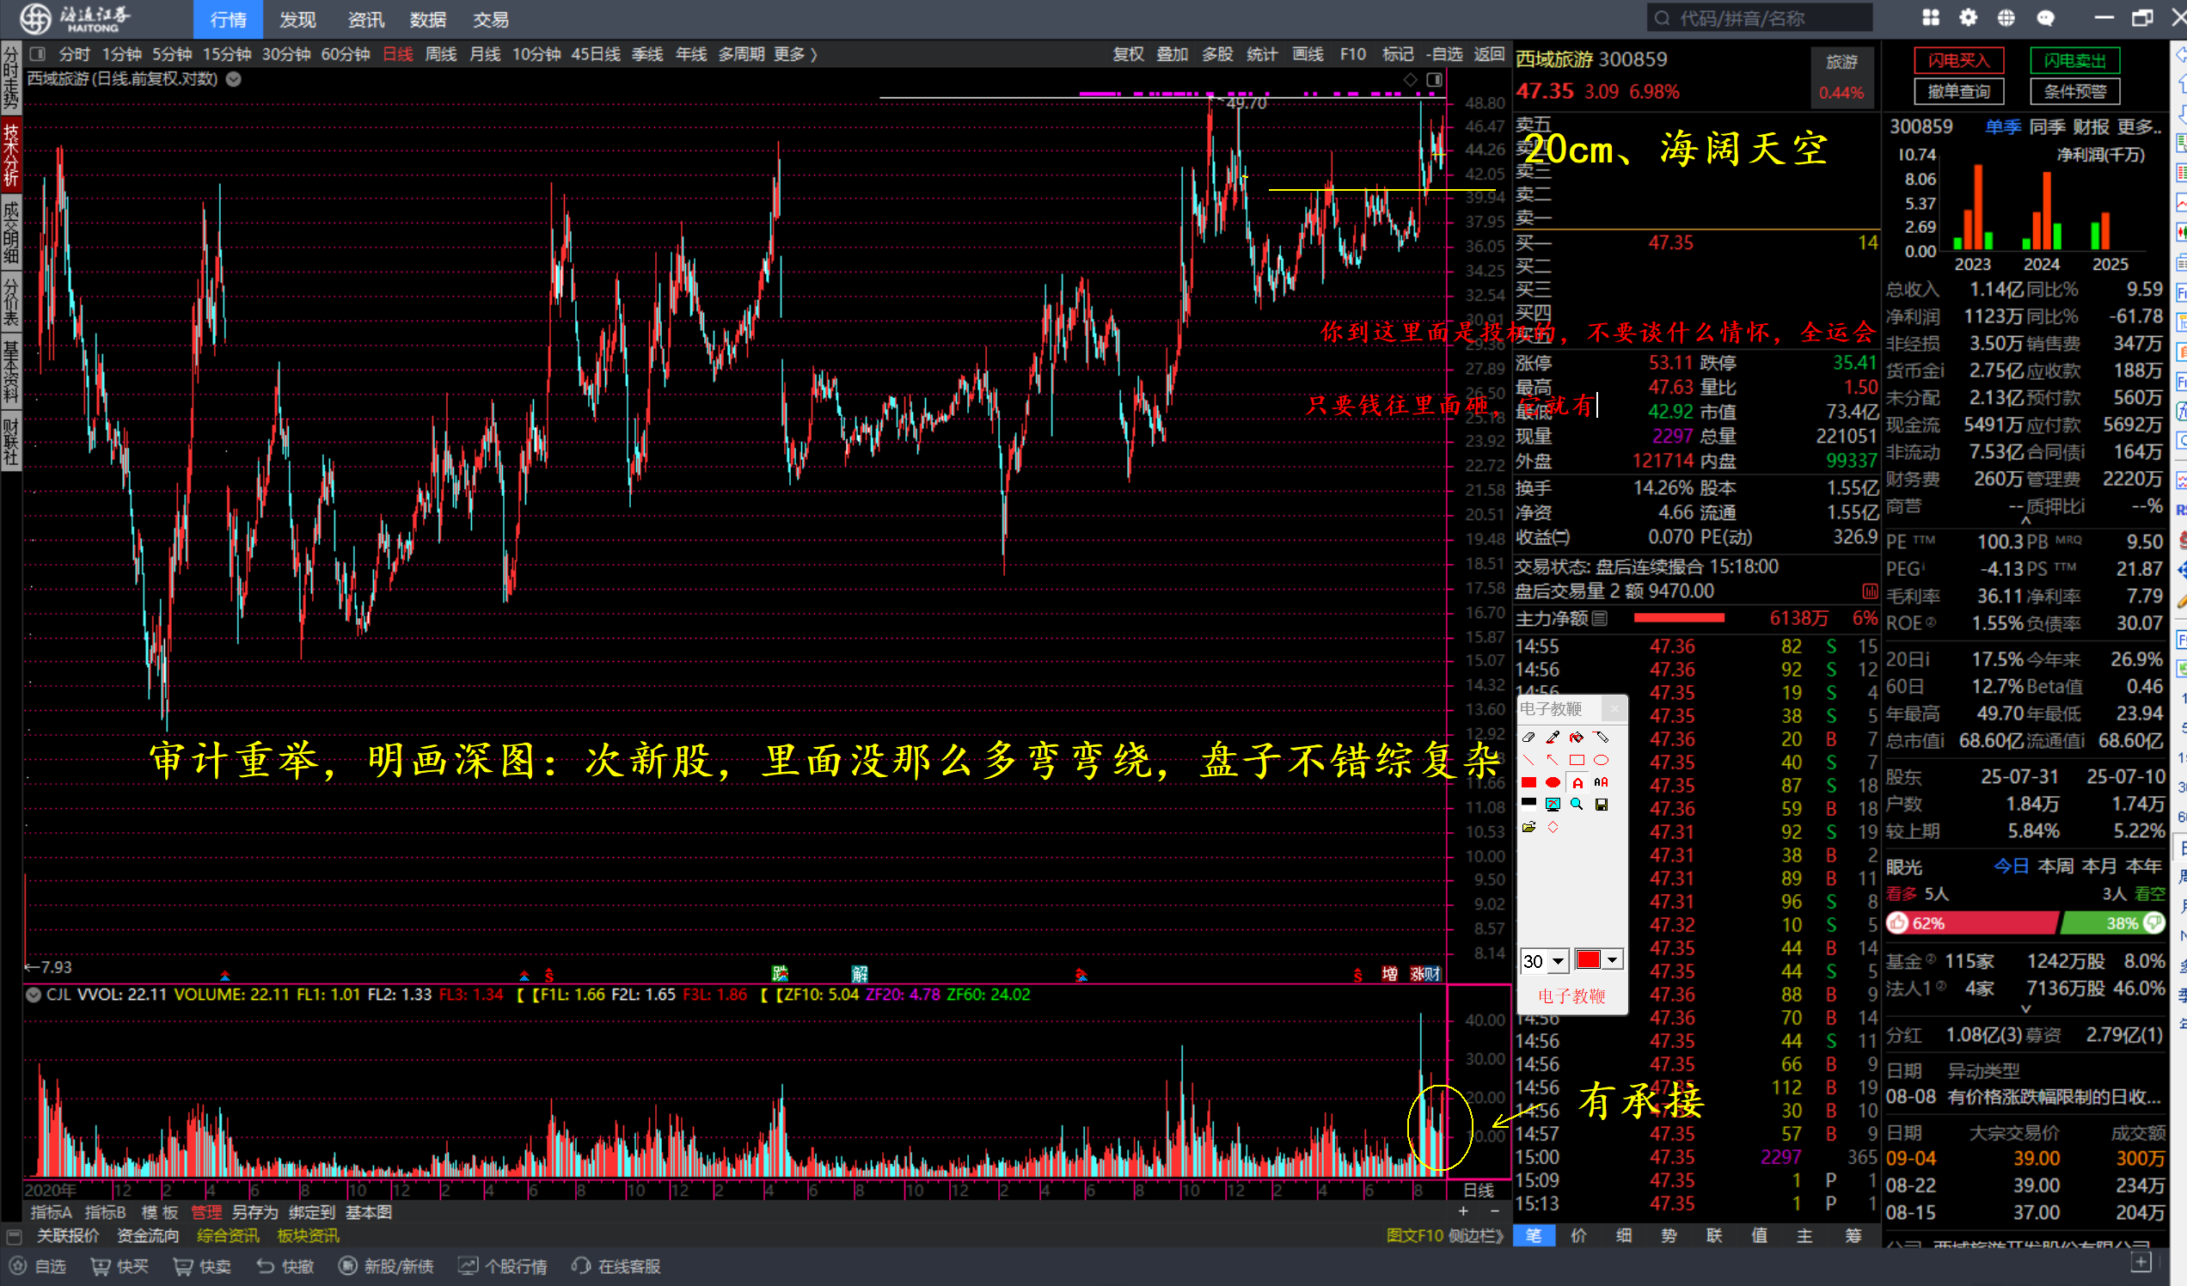Image resolution: width=2187 pixels, height=1286 pixels.
Task: Open 自选 star icon in bottom bar
Action: [x=18, y=1267]
